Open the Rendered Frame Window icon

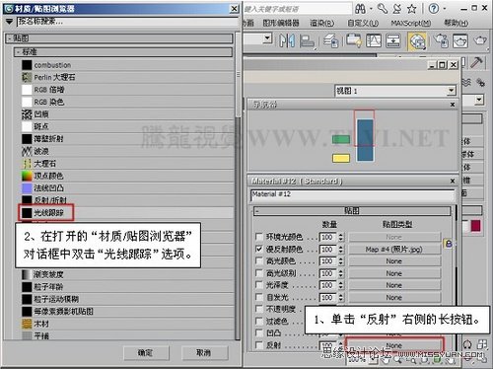tap(460, 41)
